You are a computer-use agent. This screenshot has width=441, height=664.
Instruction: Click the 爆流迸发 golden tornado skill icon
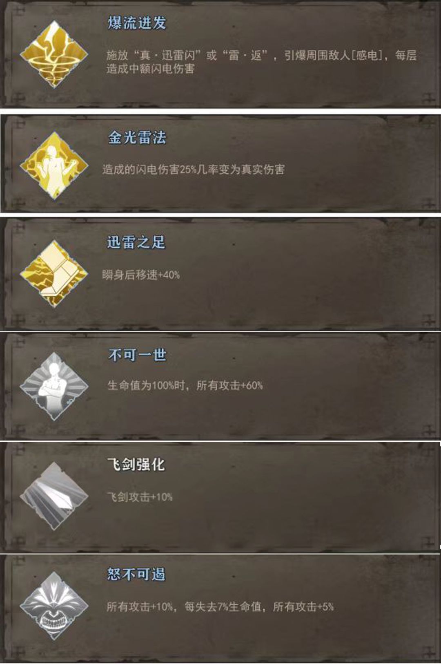pyautogui.click(x=54, y=54)
